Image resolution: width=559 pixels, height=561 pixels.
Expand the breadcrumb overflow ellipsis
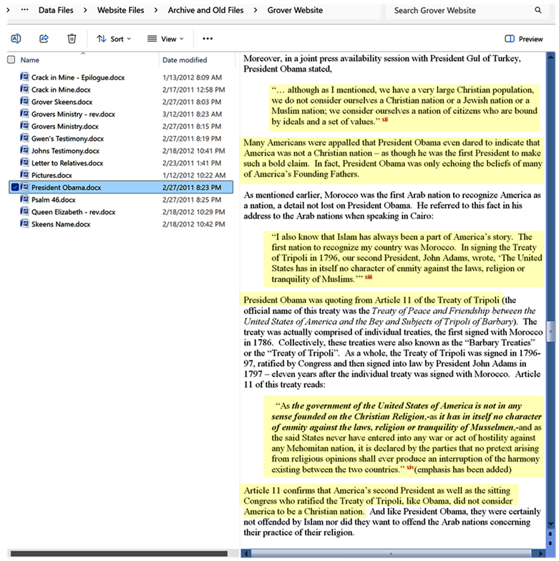24,11
